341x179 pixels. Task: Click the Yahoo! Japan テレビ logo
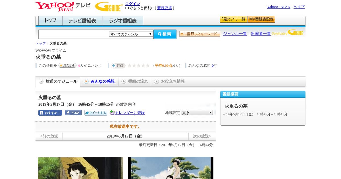click(x=63, y=7)
